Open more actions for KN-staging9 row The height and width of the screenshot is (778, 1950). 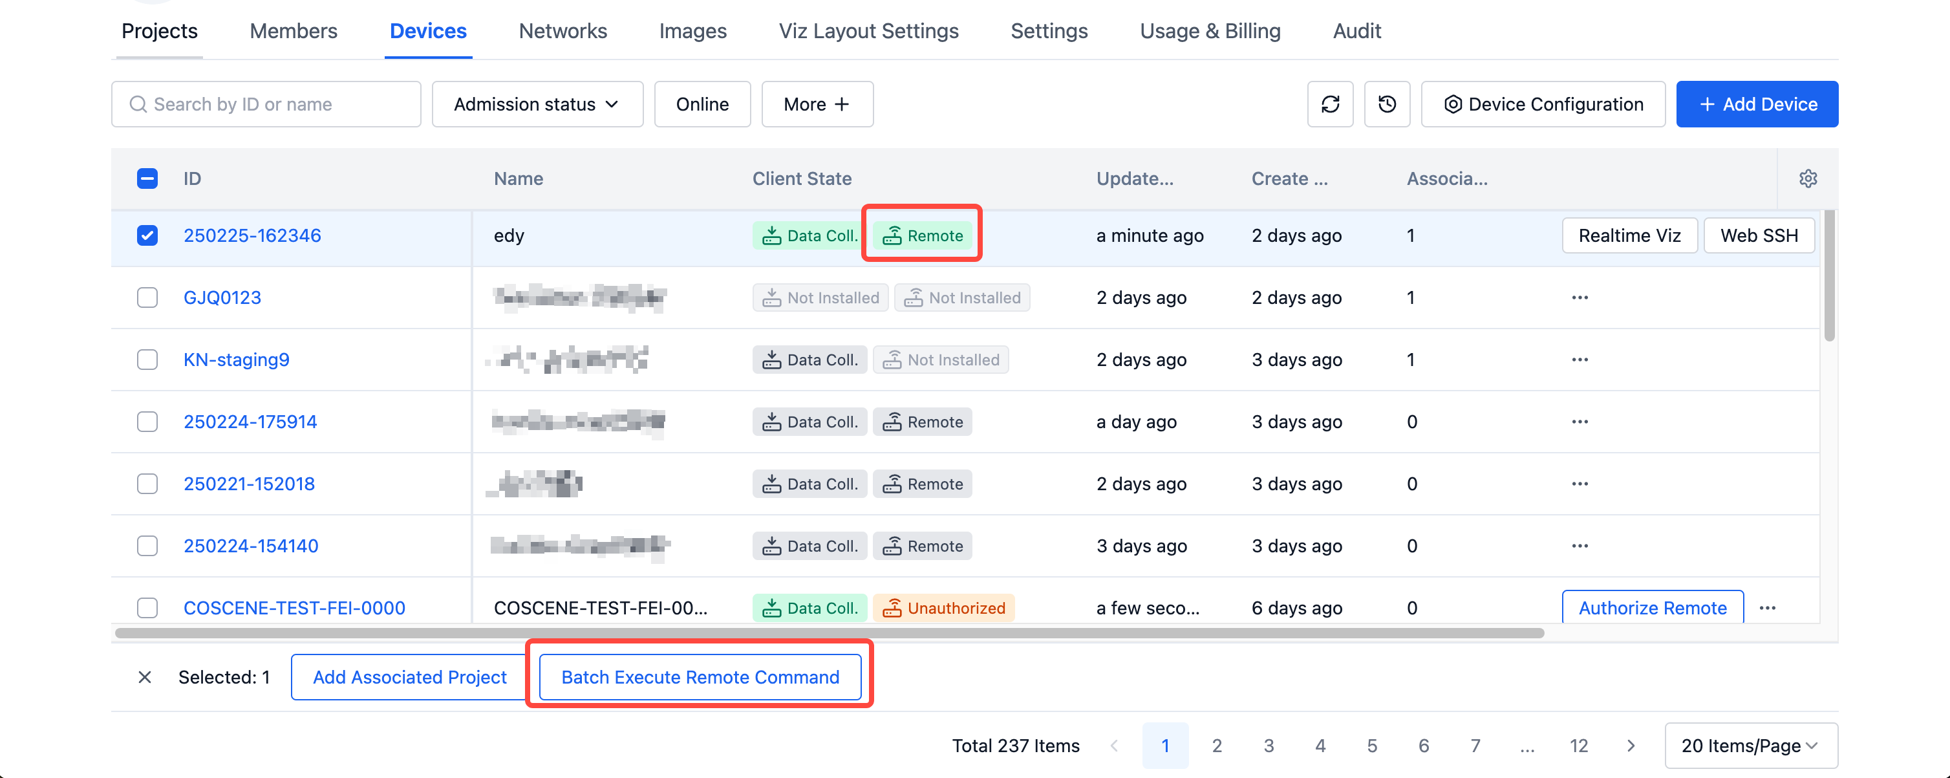coord(1580,360)
